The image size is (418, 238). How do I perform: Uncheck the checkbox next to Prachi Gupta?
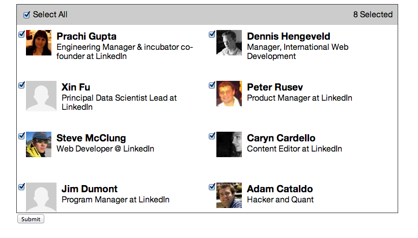(21, 35)
